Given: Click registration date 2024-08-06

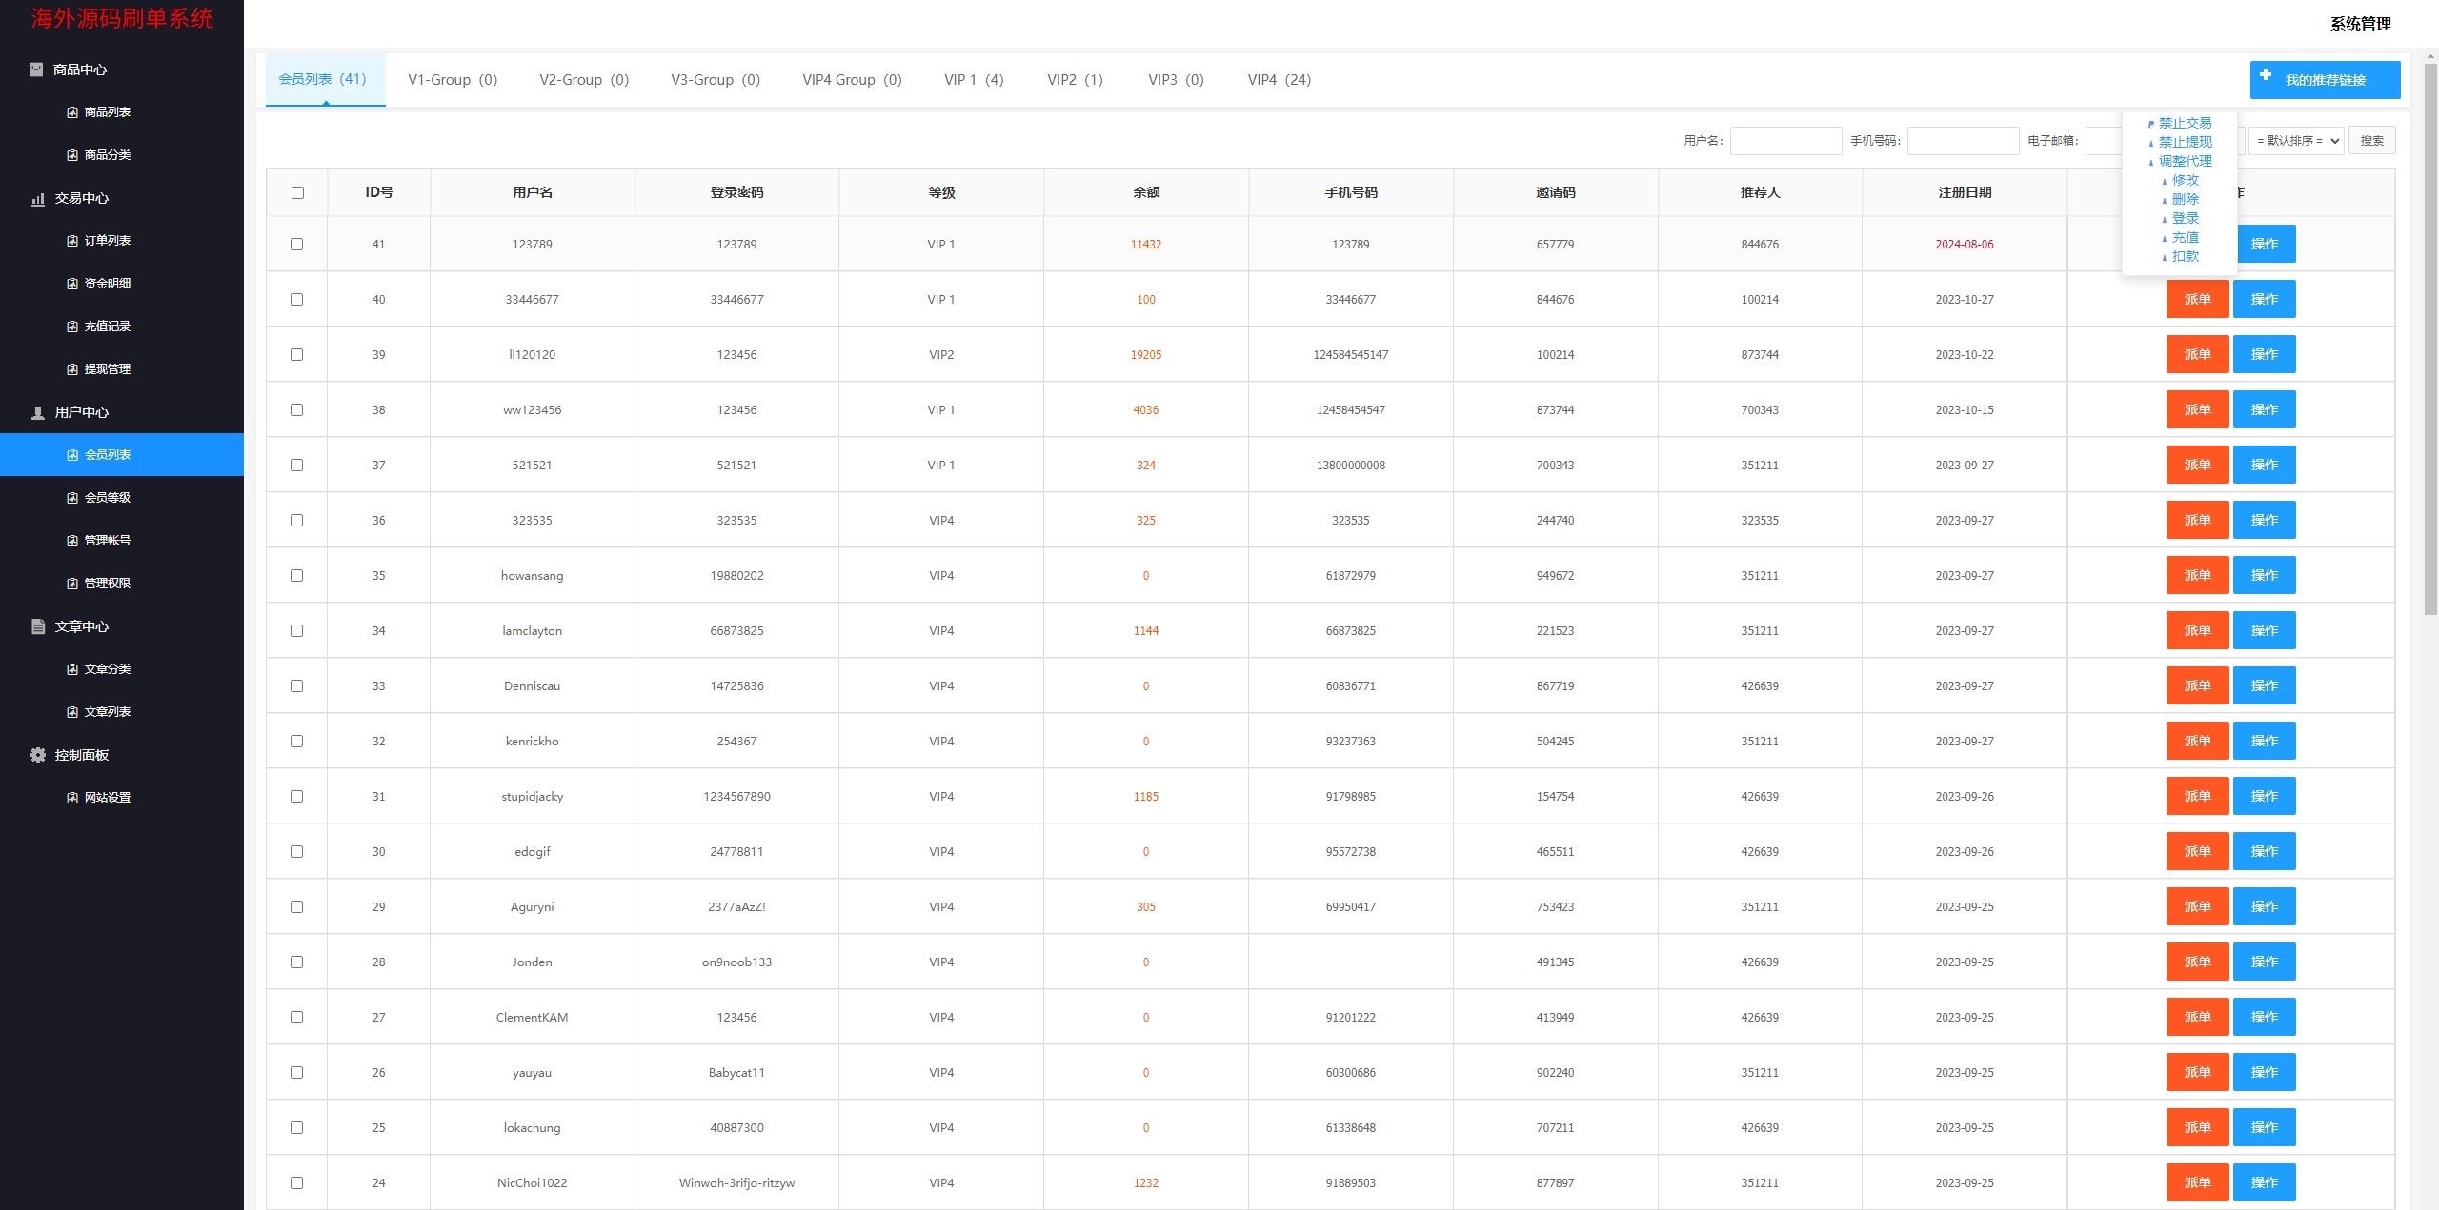Looking at the screenshot, I should click(1965, 245).
